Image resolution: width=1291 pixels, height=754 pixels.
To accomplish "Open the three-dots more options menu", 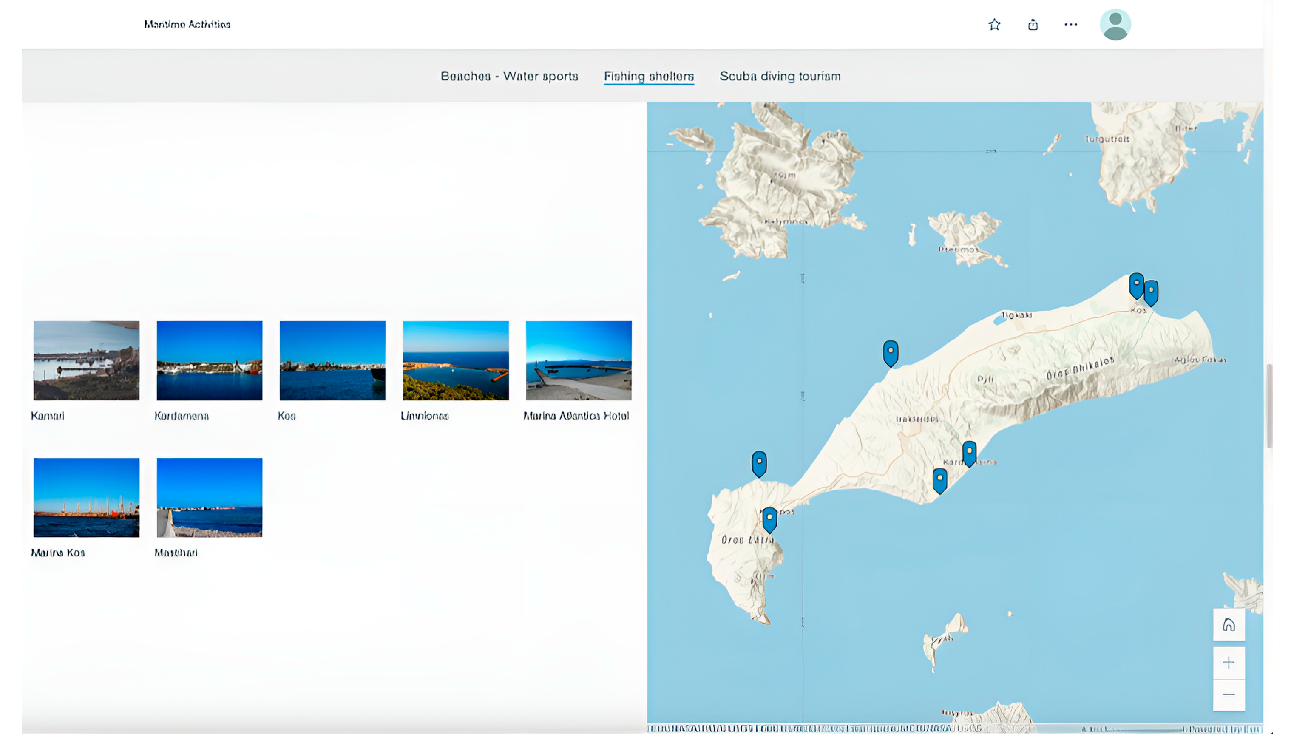I will coord(1070,25).
